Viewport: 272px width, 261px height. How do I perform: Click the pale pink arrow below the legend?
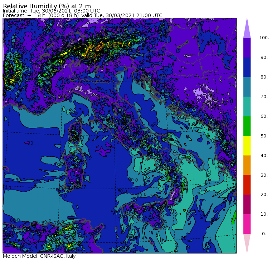click(x=247, y=242)
